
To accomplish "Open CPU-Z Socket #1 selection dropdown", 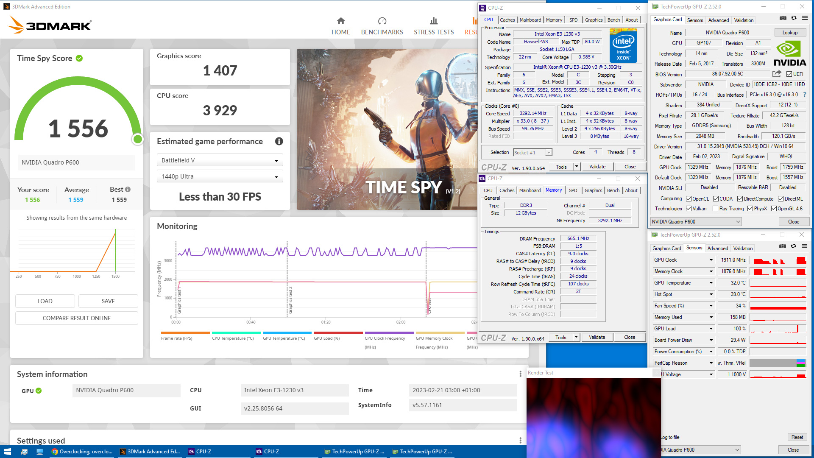I will click(x=532, y=153).
